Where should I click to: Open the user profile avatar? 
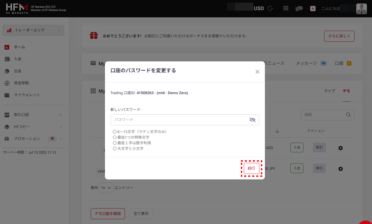point(362,9)
